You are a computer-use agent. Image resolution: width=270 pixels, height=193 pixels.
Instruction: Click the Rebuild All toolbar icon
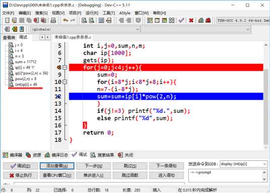pos(172,21)
